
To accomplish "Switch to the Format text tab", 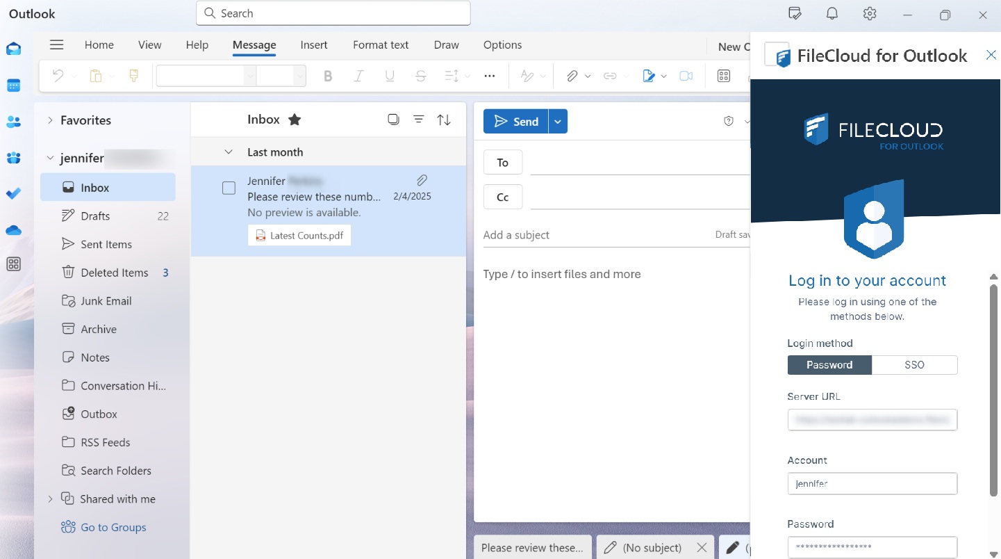I will coord(381,44).
